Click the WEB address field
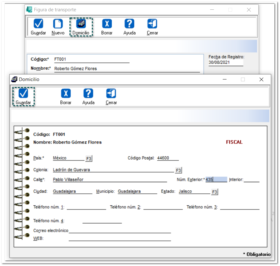280x266 pixels. (120, 238)
